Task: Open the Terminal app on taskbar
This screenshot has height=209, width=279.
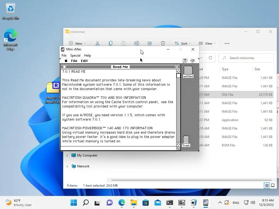Action: (x=169, y=202)
